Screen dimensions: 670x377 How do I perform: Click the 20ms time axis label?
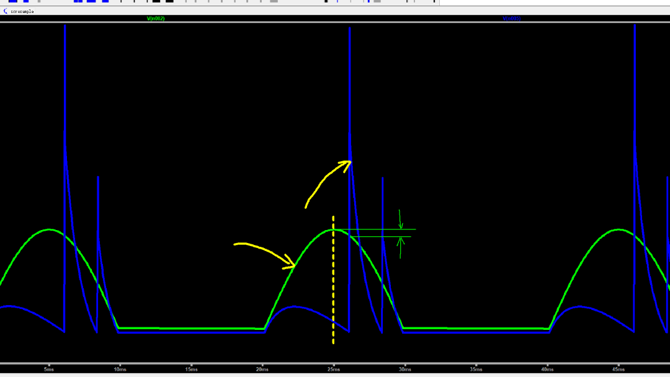(262, 369)
